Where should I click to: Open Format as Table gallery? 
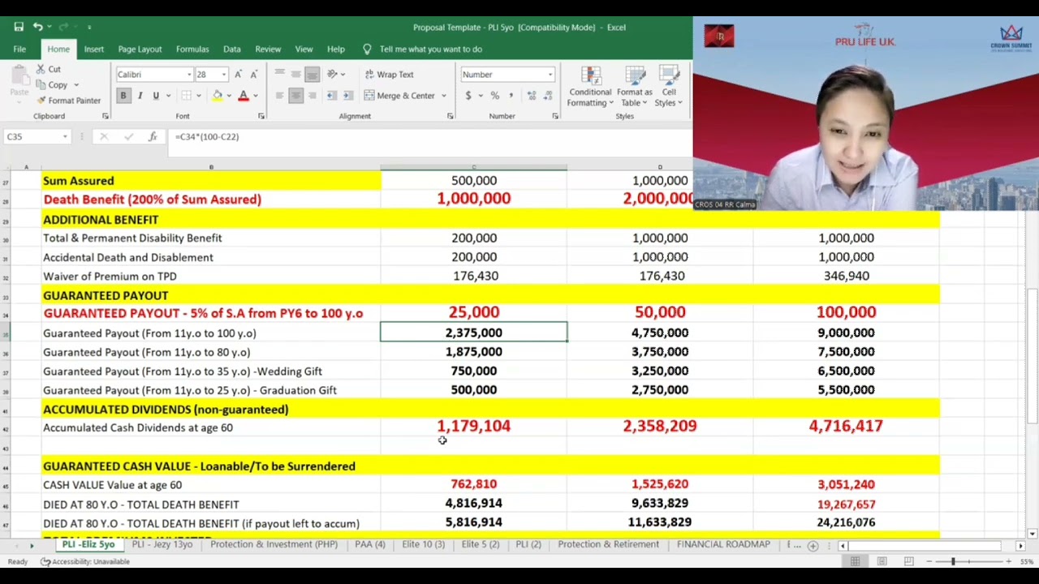coord(634,87)
